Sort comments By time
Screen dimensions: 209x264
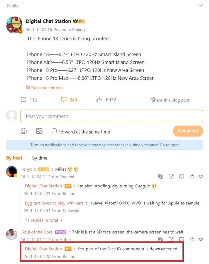click(x=40, y=158)
